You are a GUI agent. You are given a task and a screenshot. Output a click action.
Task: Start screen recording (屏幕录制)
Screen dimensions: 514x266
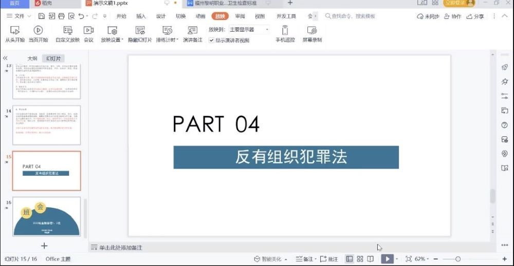[x=311, y=34]
